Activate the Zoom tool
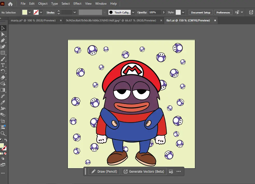Viewport: 255px width, 184px height. pos(3,134)
